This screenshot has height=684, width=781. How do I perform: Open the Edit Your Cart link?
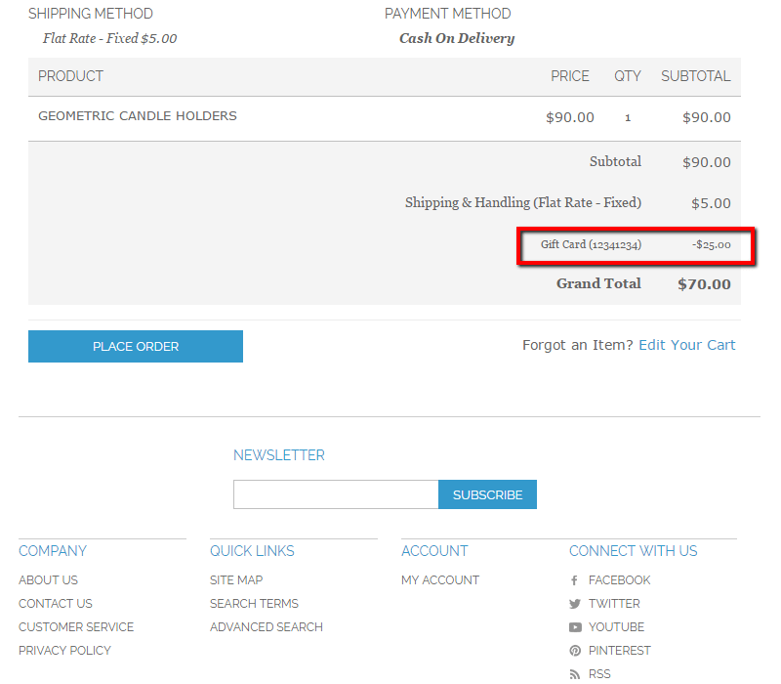point(686,345)
